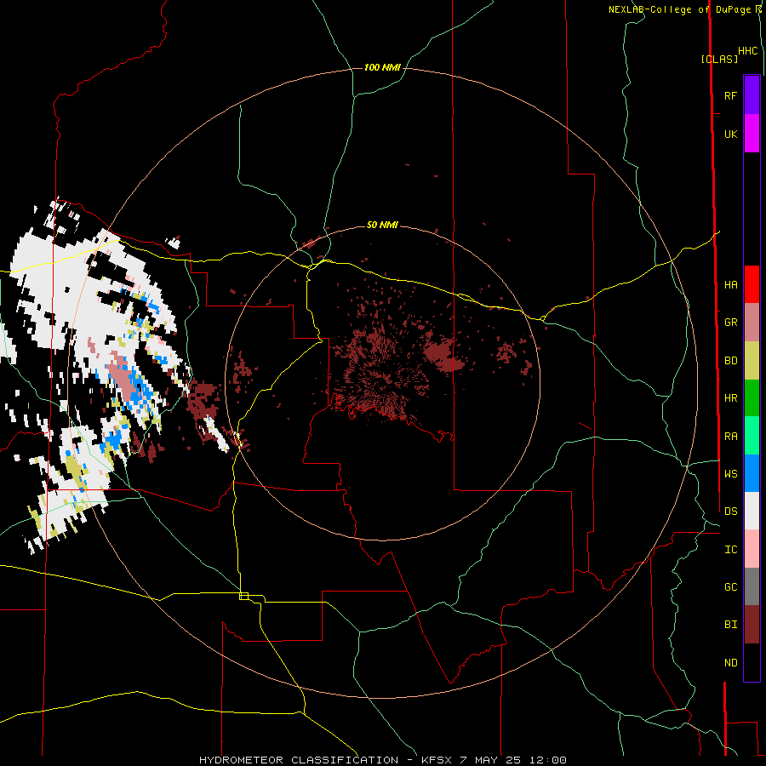Image resolution: width=766 pixels, height=766 pixels.
Task: Click the UK legend label
Action: (731, 134)
